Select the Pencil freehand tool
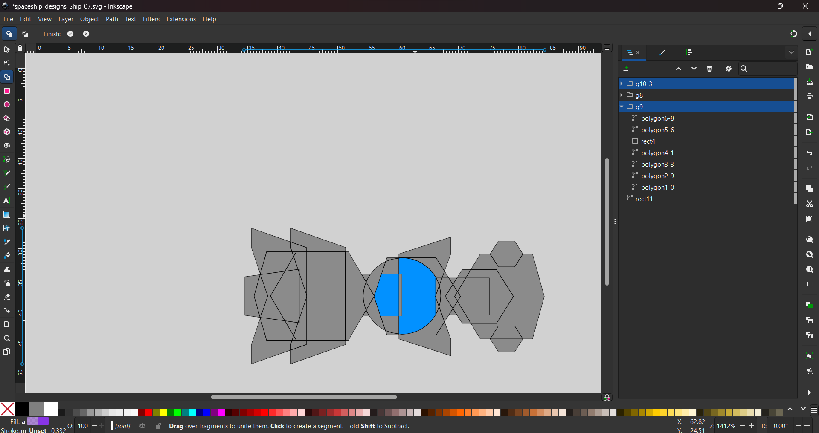 pyautogui.click(x=7, y=173)
